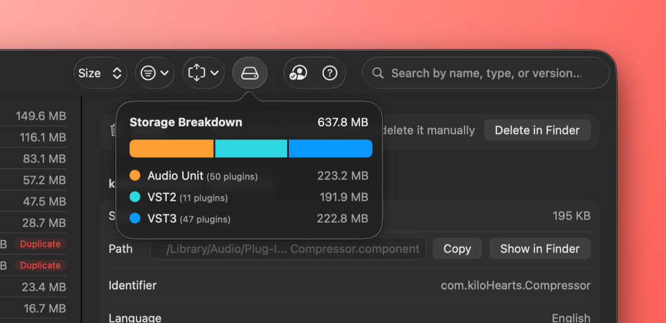Open the filter lines dropdown menu
The height and width of the screenshot is (323, 666).
point(155,73)
